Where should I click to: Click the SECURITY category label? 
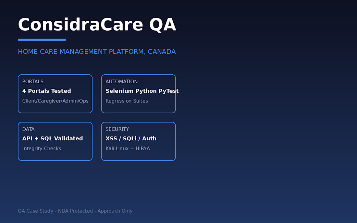pyautogui.click(x=117, y=129)
